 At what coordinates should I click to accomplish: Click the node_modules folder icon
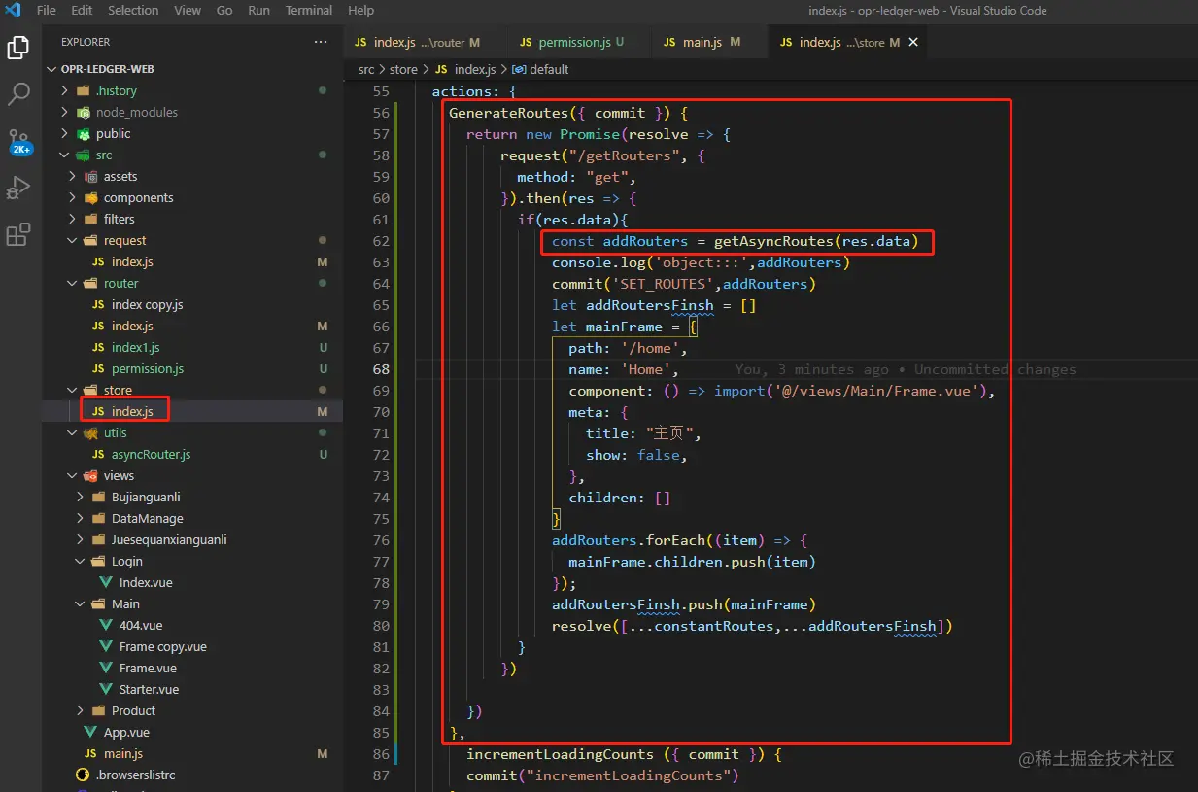point(85,112)
